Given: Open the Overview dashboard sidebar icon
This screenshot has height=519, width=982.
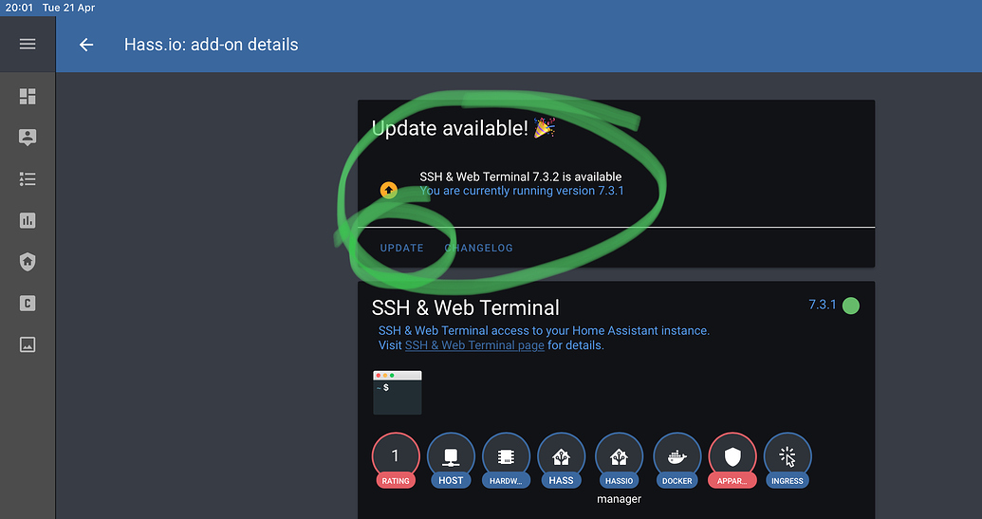Looking at the screenshot, I should [28, 96].
